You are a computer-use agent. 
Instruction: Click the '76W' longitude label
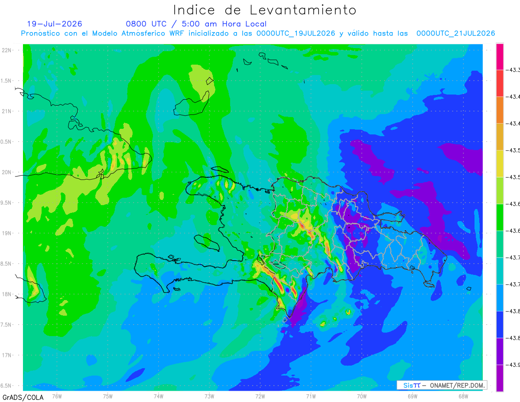pos(57,396)
